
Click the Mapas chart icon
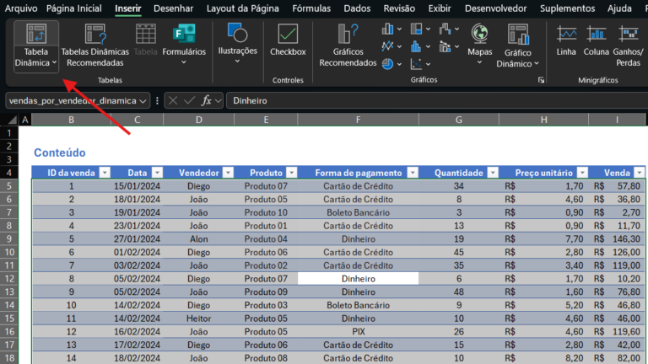point(480,42)
